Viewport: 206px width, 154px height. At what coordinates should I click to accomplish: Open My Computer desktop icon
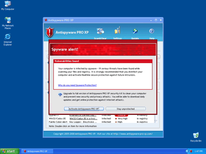coord(7,4)
